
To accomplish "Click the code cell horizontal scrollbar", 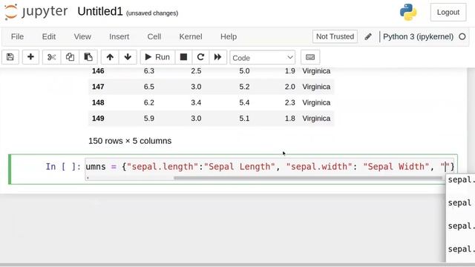I will [307, 178].
